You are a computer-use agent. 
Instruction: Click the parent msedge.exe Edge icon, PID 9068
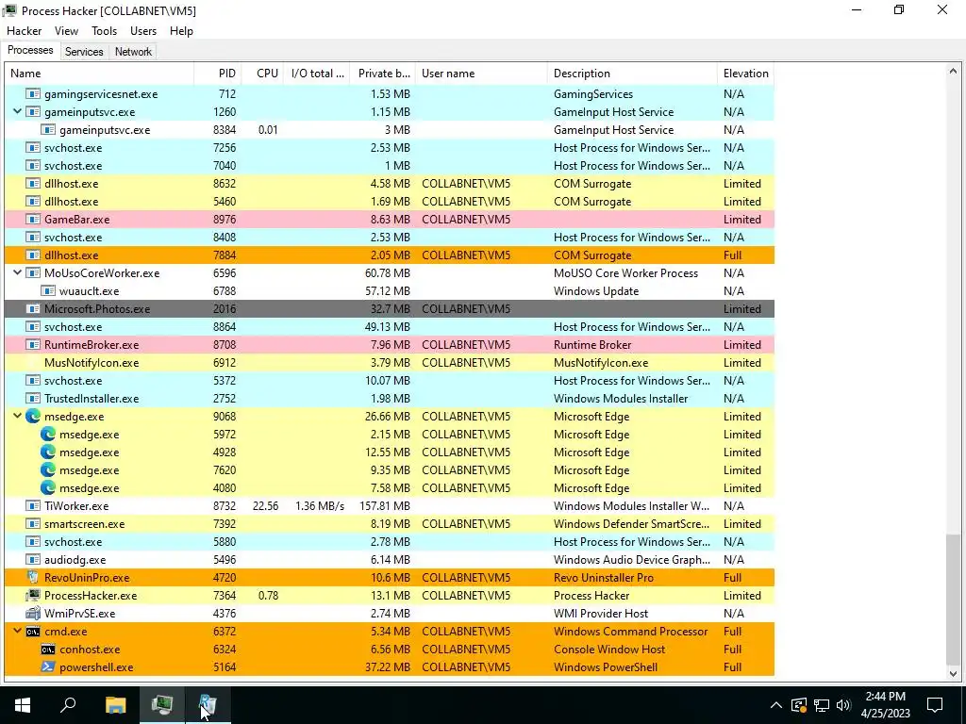[33, 417]
